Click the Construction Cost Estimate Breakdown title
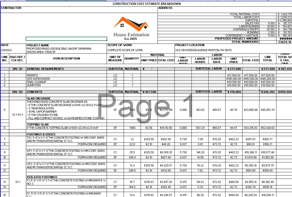 pyautogui.click(x=147, y=4)
